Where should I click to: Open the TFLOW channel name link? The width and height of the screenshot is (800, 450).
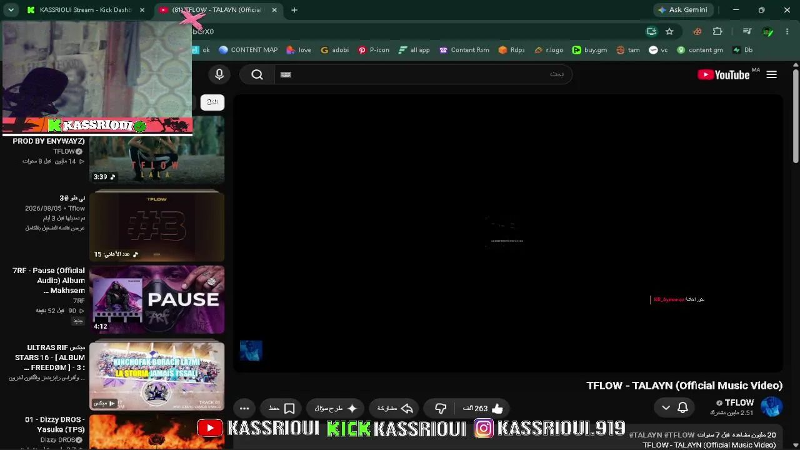[x=739, y=402]
